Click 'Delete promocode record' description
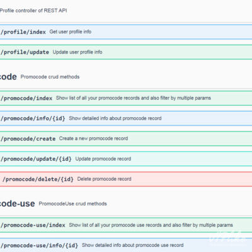Screen dimensions: 252x252 104,179
